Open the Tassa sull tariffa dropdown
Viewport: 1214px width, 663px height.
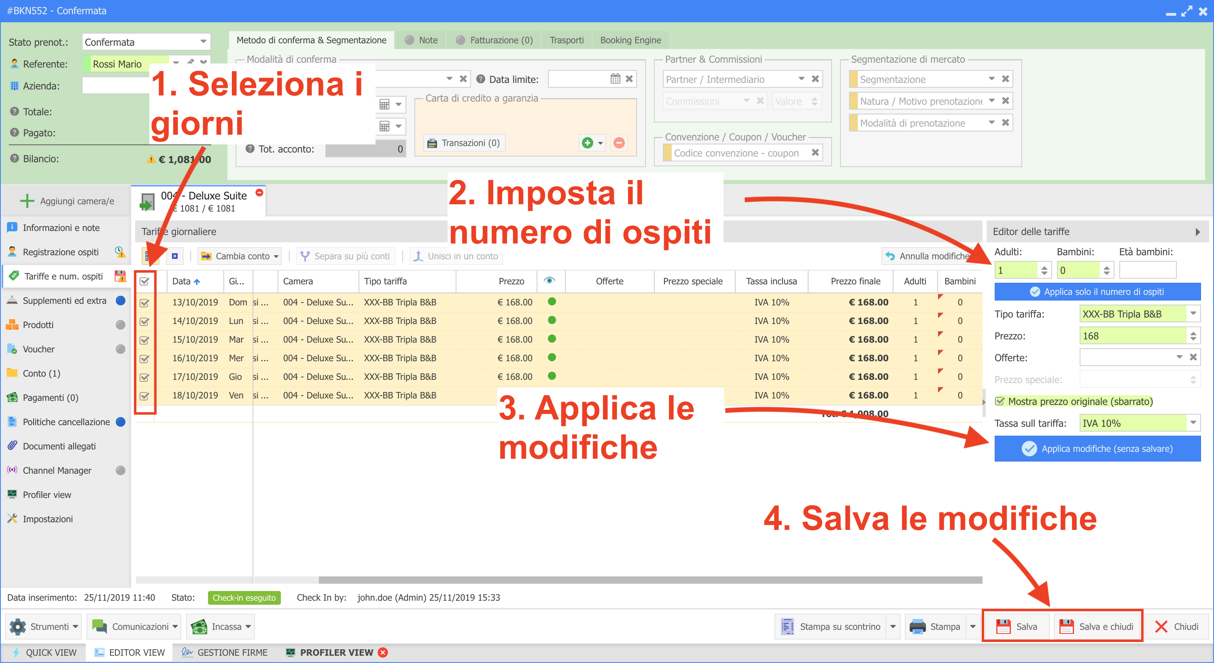pyautogui.click(x=1193, y=423)
